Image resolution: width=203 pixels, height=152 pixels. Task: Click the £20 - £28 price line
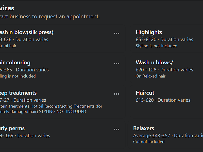tap(146, 70)
